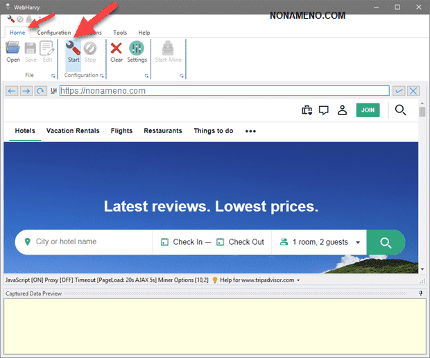Expand the Start-Mine group dialog launcher
Screen dimensions: 430x358
point(182,76)
